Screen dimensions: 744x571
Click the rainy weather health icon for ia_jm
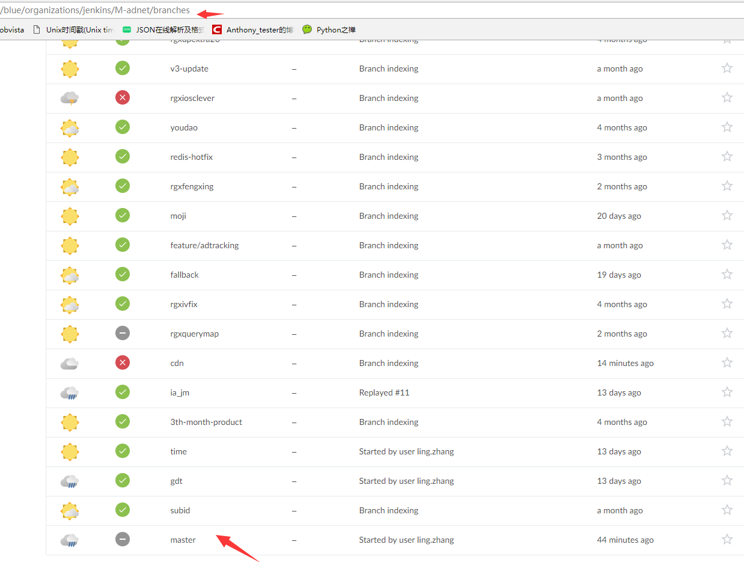(70, 392)
